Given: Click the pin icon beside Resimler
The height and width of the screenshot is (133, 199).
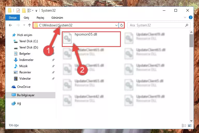Looking at the screenshot, I should coord(53,72).
